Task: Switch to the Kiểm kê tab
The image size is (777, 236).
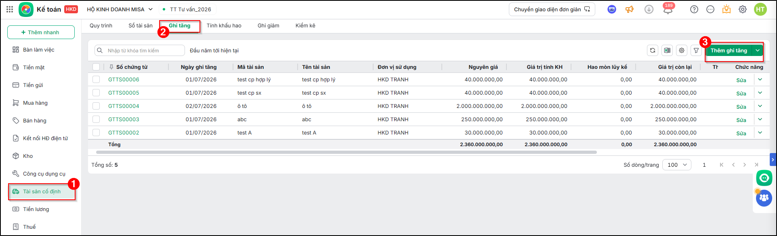Action: tap(305, 25)
